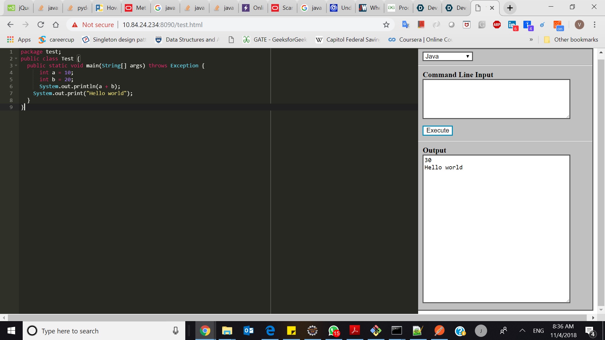Expand the hidden bookmarks chevron
The width and height of the screenshot is (605, 340).
[x=531, y=40]
